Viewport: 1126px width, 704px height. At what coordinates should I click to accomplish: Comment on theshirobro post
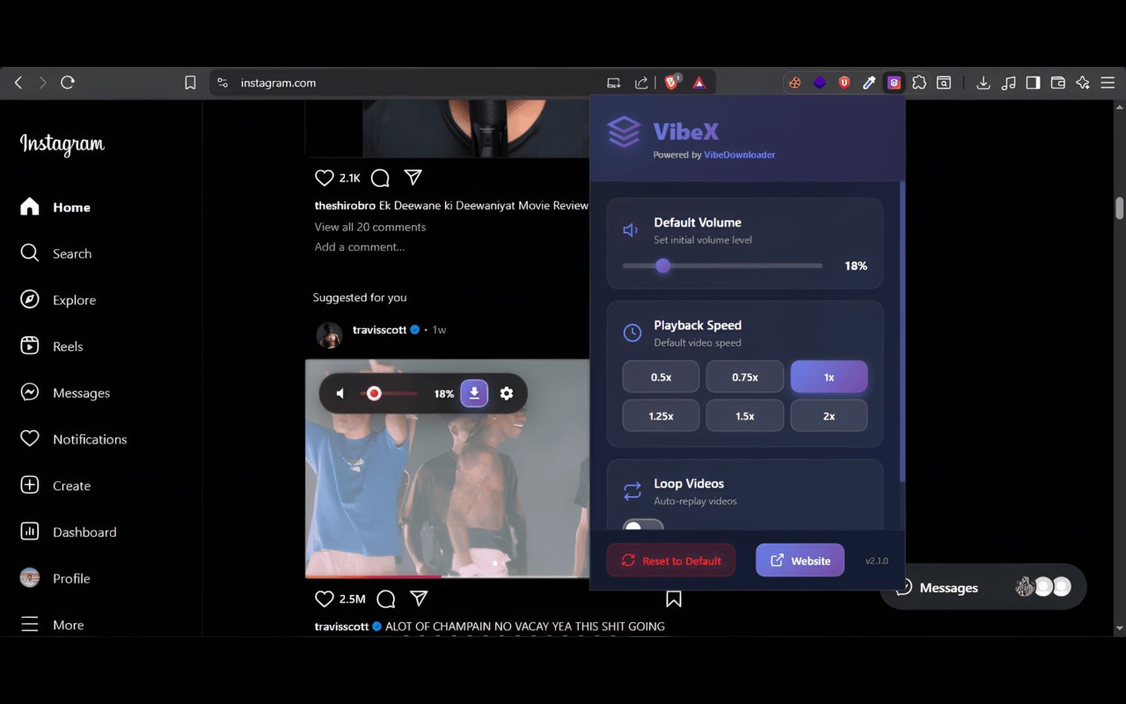coord(380,178)
